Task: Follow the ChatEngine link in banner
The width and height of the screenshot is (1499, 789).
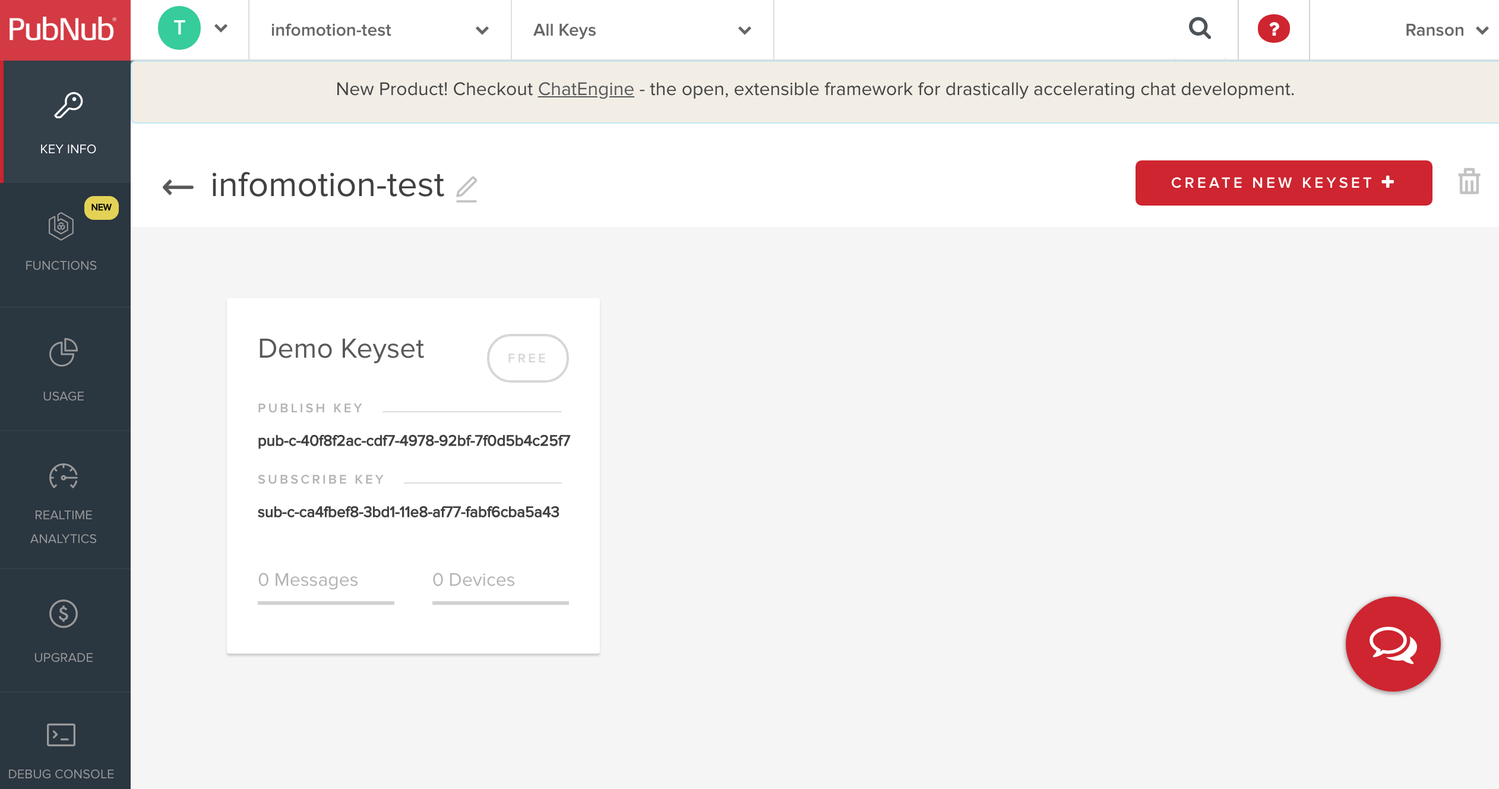Action: point(586,89)
